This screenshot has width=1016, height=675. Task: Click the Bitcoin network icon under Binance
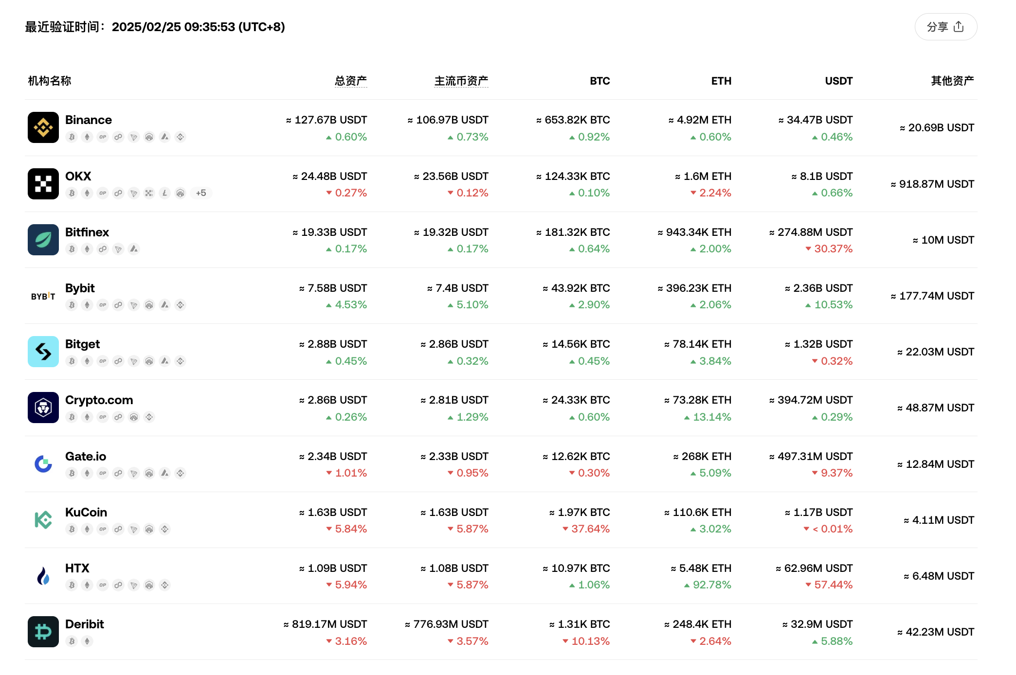[x=72, y=137]
